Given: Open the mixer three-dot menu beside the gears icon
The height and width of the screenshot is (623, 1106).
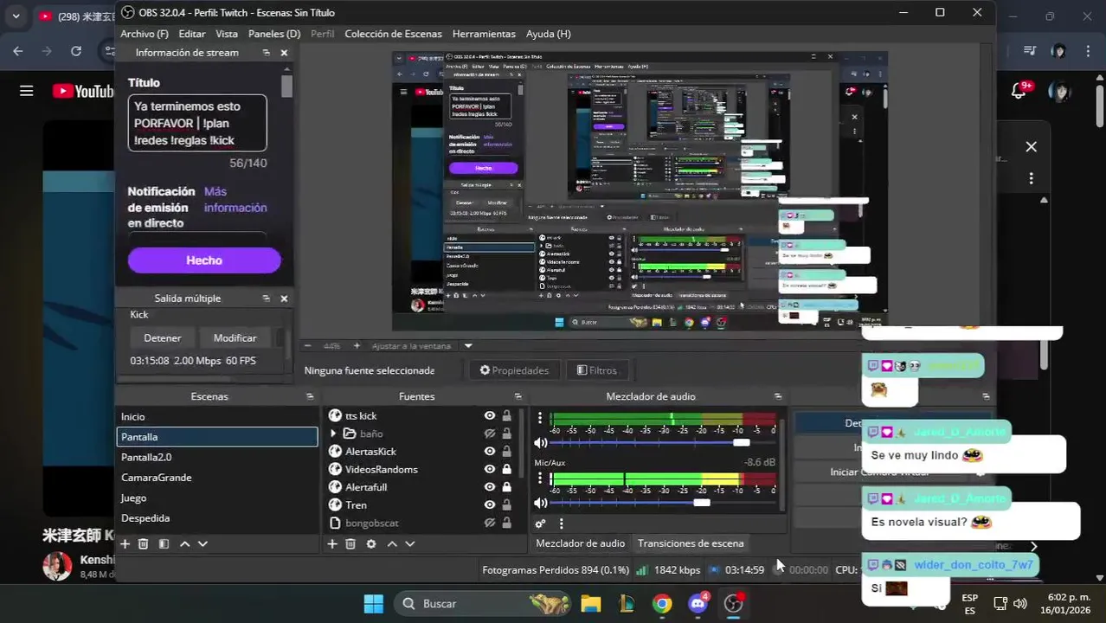Looking at the screenshot, I should point(561,523).
